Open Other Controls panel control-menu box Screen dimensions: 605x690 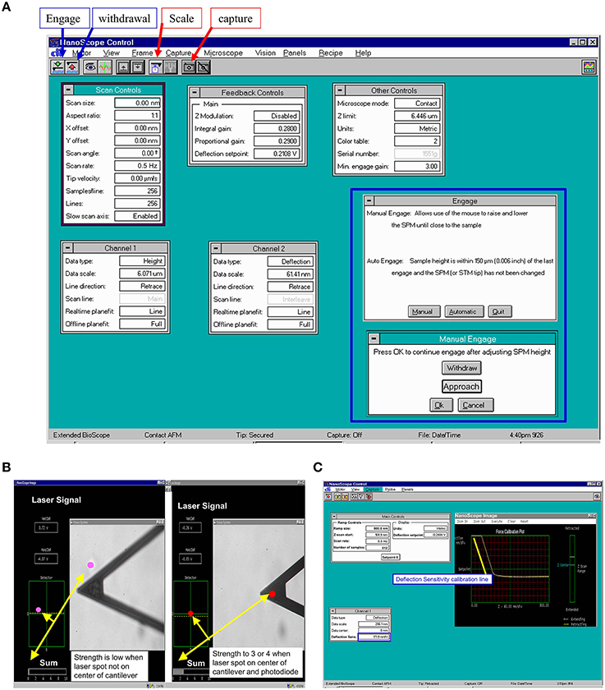point(340,90)
